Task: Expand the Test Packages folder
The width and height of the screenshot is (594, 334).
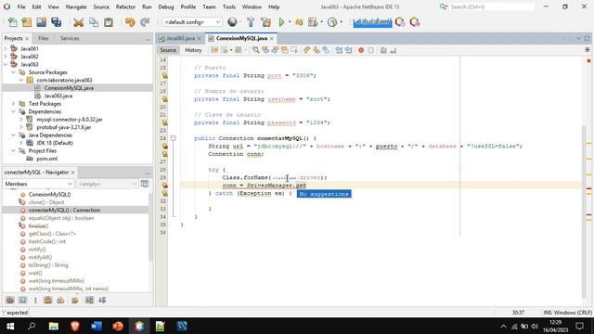Action: [x=13, y=103]
